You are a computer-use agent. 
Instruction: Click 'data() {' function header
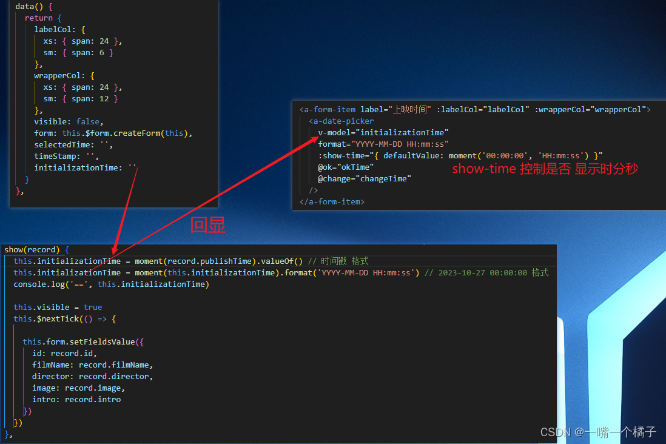click(34, 7)
